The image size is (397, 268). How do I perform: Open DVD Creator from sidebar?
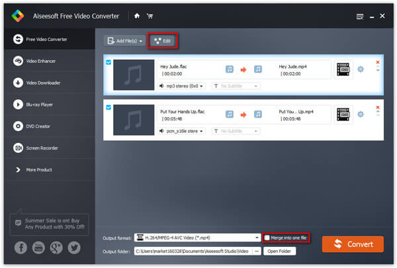click(50, 126)
